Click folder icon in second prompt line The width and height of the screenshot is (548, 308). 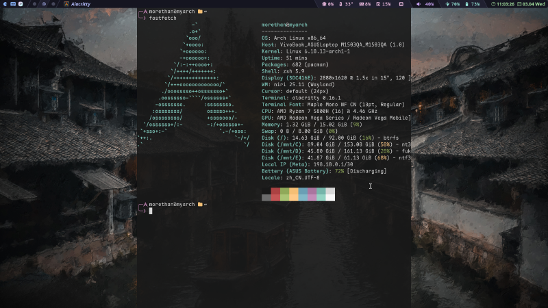pyautogui.click(x=200, y=204)
